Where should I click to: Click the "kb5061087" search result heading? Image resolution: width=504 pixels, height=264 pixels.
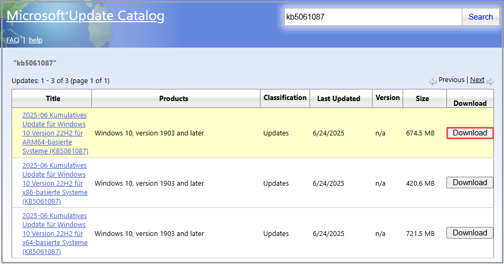coord(35,63)
